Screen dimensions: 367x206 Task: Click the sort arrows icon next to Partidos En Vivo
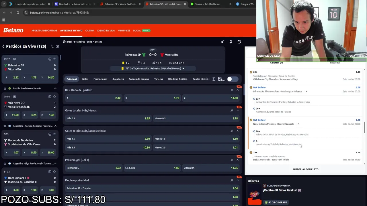(52, 46)
